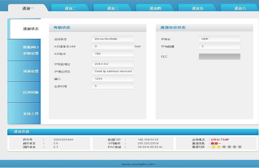Click the IP发送地址 field showing 234.0.0.2
This screenshot has width=259, height=168.
pos(113,64)
